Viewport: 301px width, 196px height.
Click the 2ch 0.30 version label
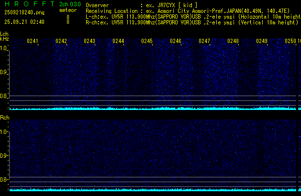pyautogui.click(x=70, y=5)
